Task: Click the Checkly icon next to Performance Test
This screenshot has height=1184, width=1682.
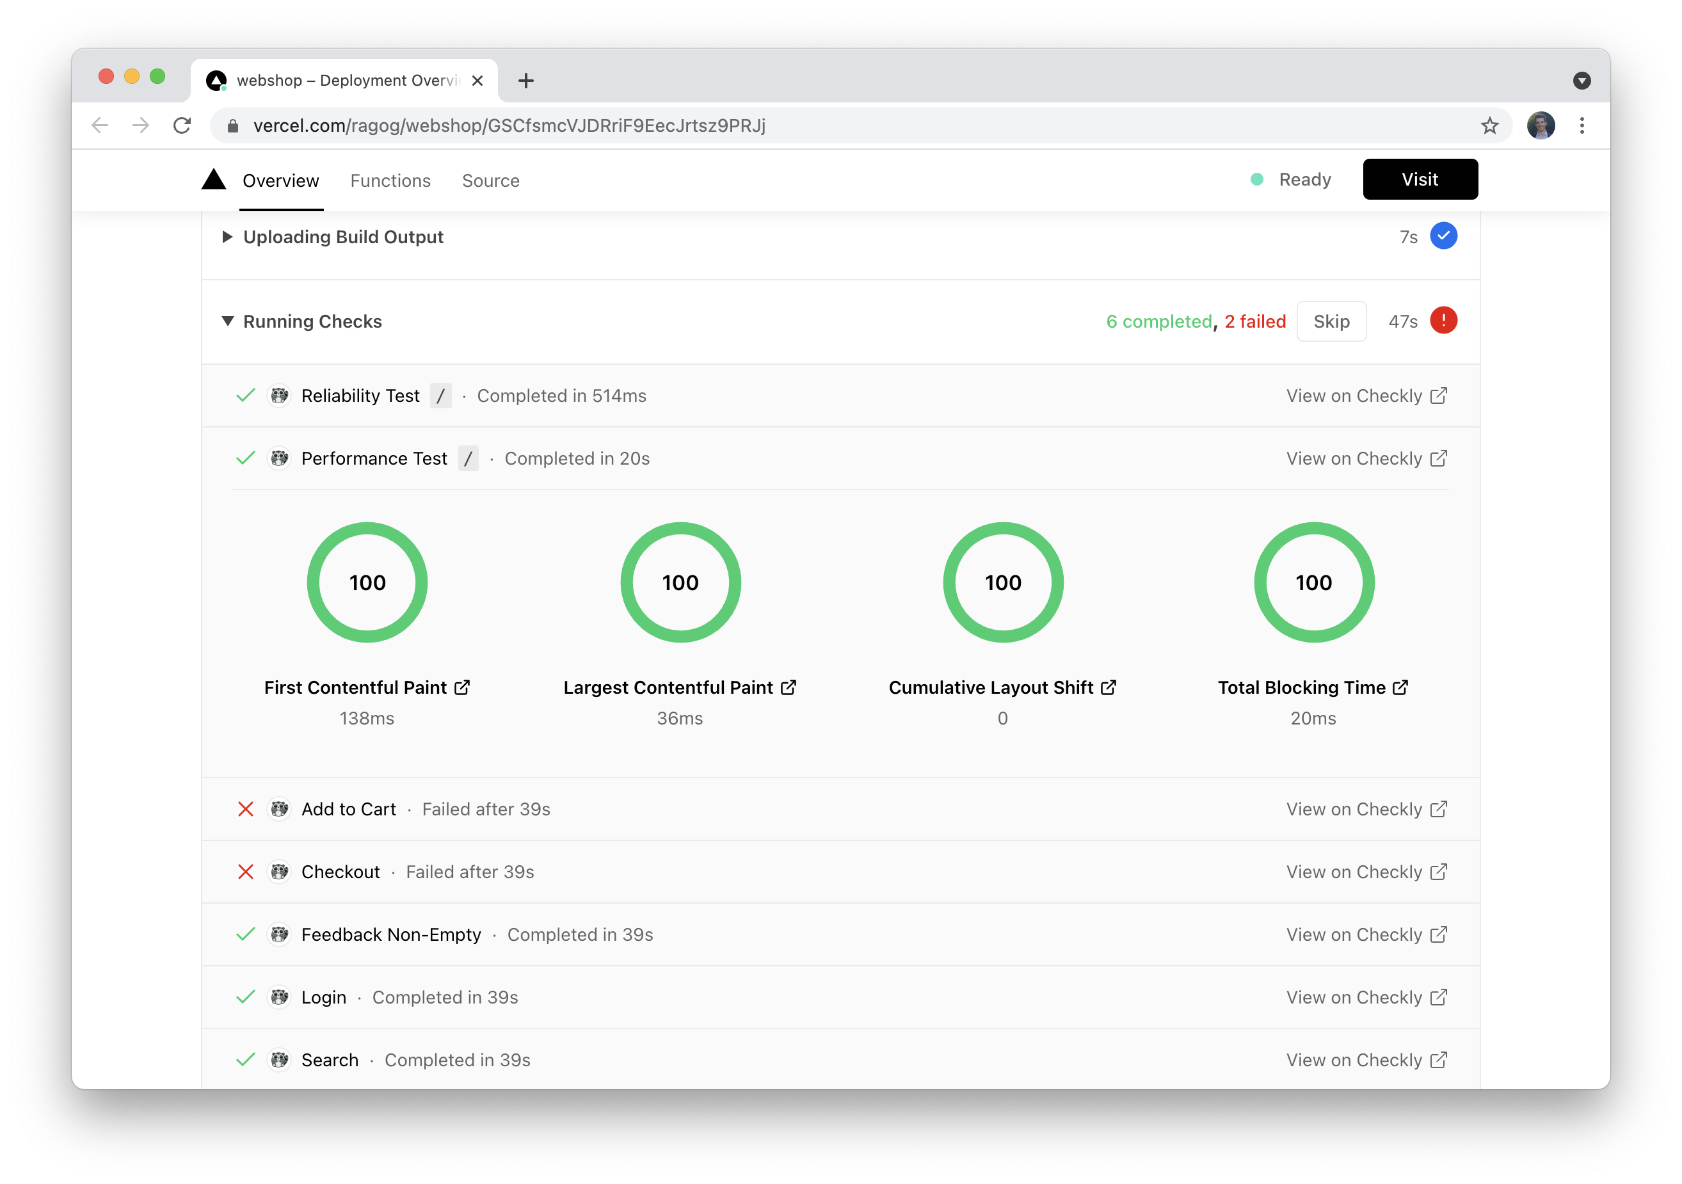Action: coord(278,458)
